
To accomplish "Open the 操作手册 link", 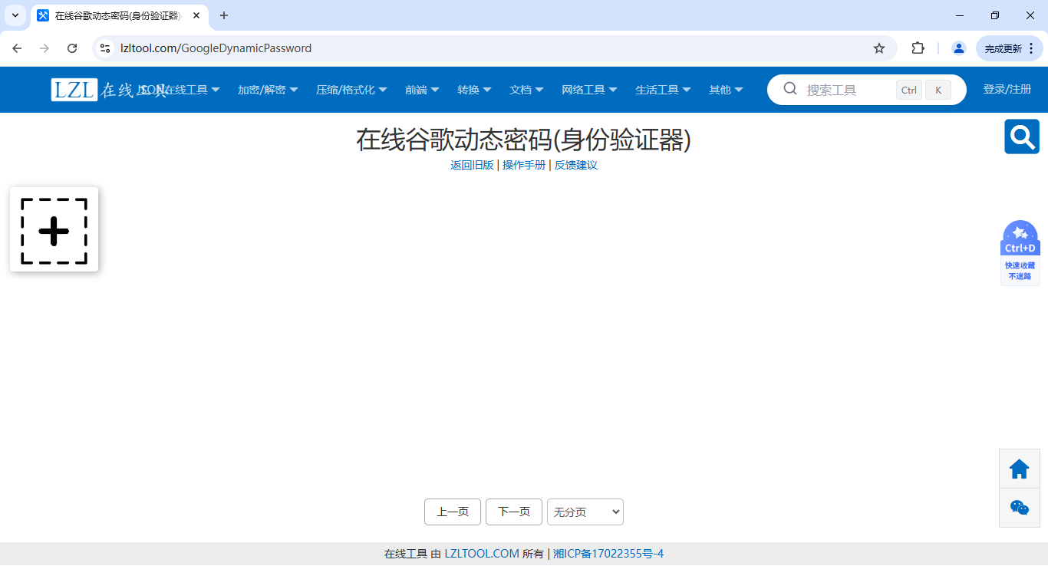I will point(524,165).
